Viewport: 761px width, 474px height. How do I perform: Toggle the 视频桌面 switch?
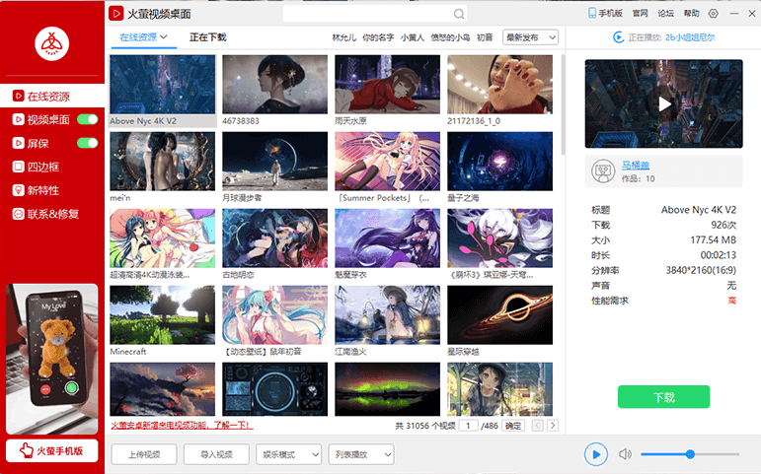[x=88, y=119]
